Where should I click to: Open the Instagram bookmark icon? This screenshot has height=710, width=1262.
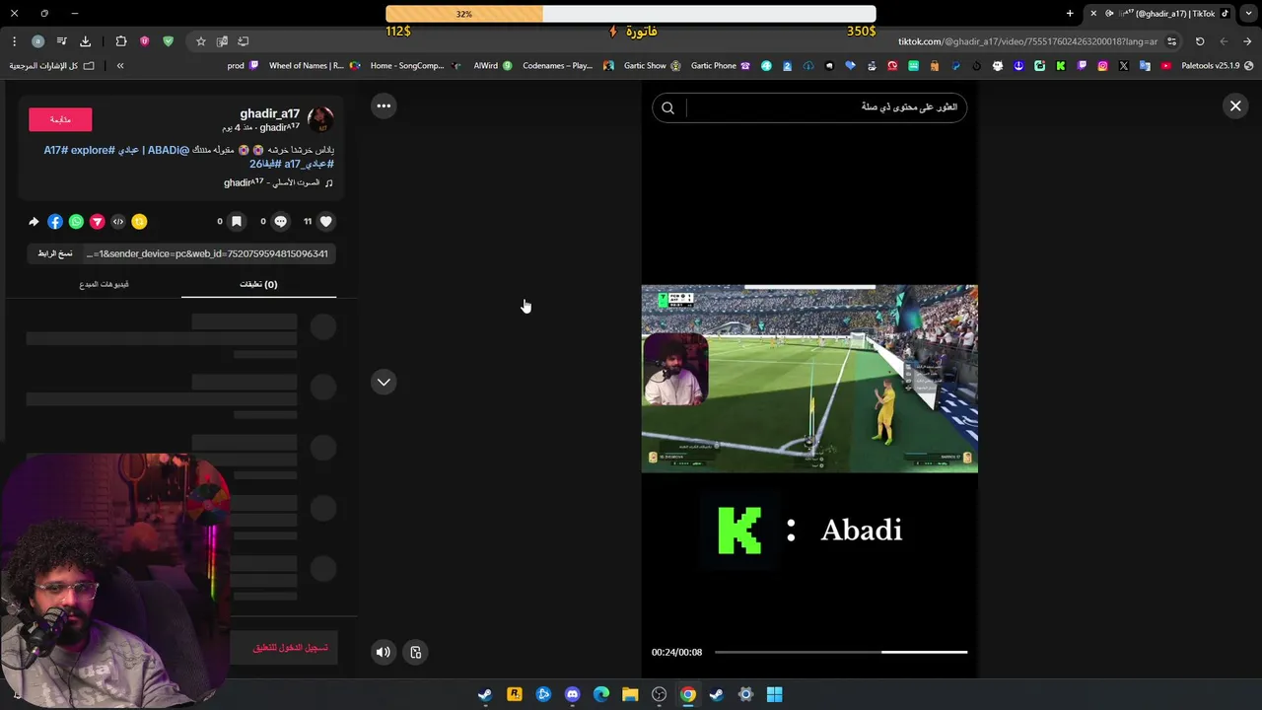(x=1102, y=66)
